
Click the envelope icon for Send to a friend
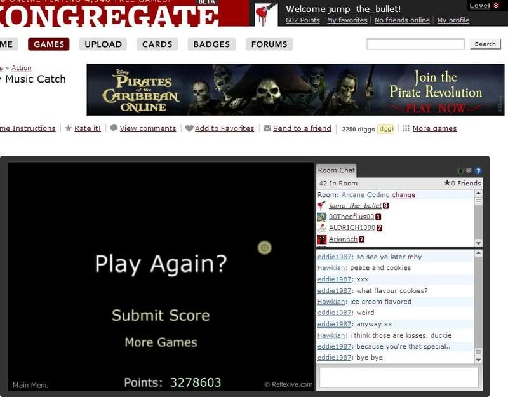click(x=267, y=128)
